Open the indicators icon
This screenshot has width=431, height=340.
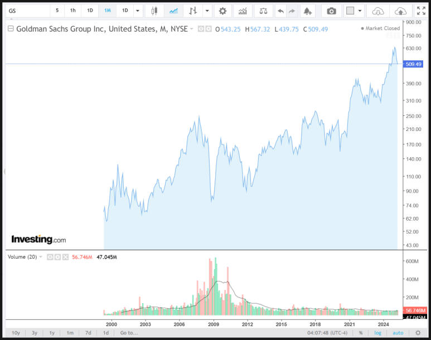243,11
